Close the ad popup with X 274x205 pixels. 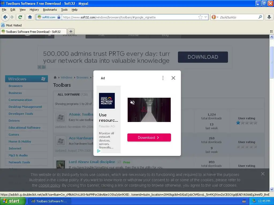point(173,78)
